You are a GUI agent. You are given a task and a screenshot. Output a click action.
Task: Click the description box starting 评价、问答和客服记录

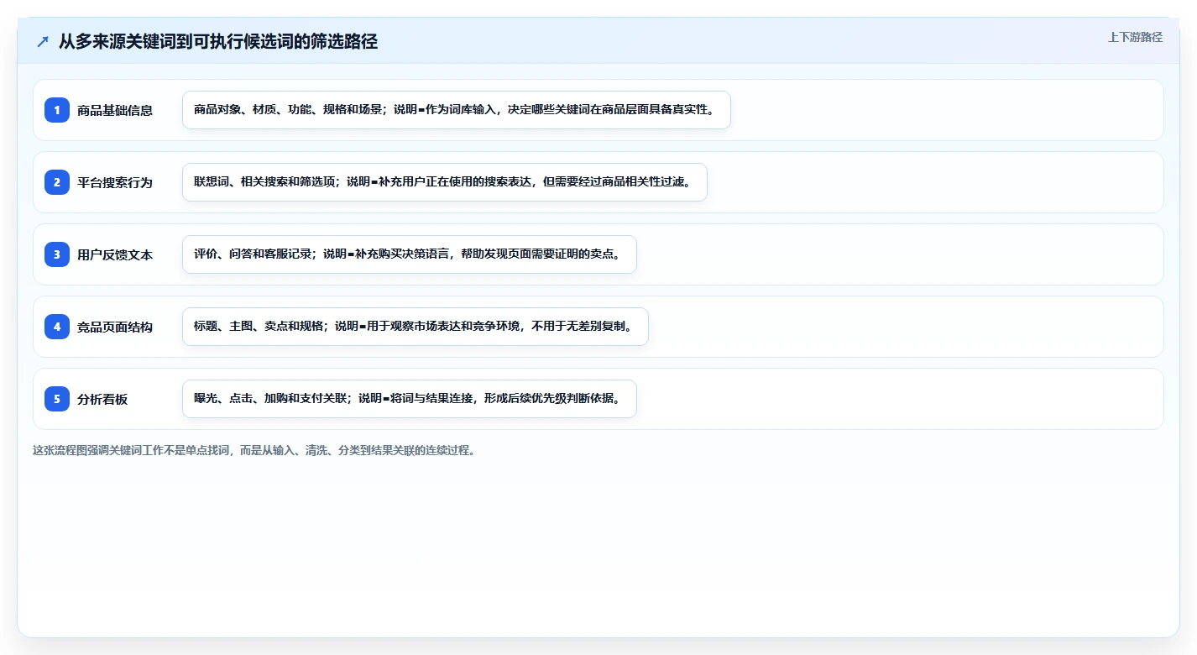[410, 254]
